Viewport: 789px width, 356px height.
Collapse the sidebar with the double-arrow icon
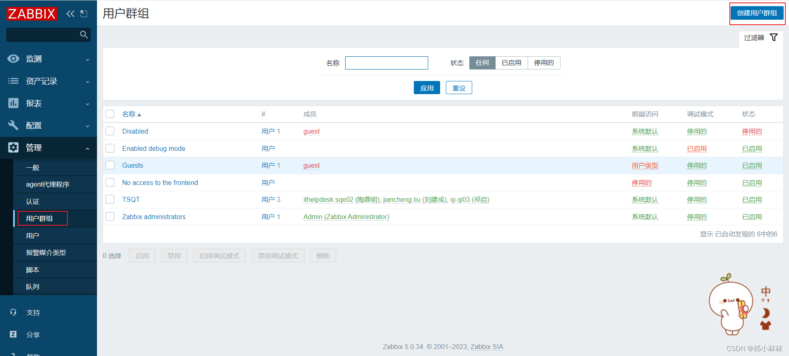tap(71, 14)
